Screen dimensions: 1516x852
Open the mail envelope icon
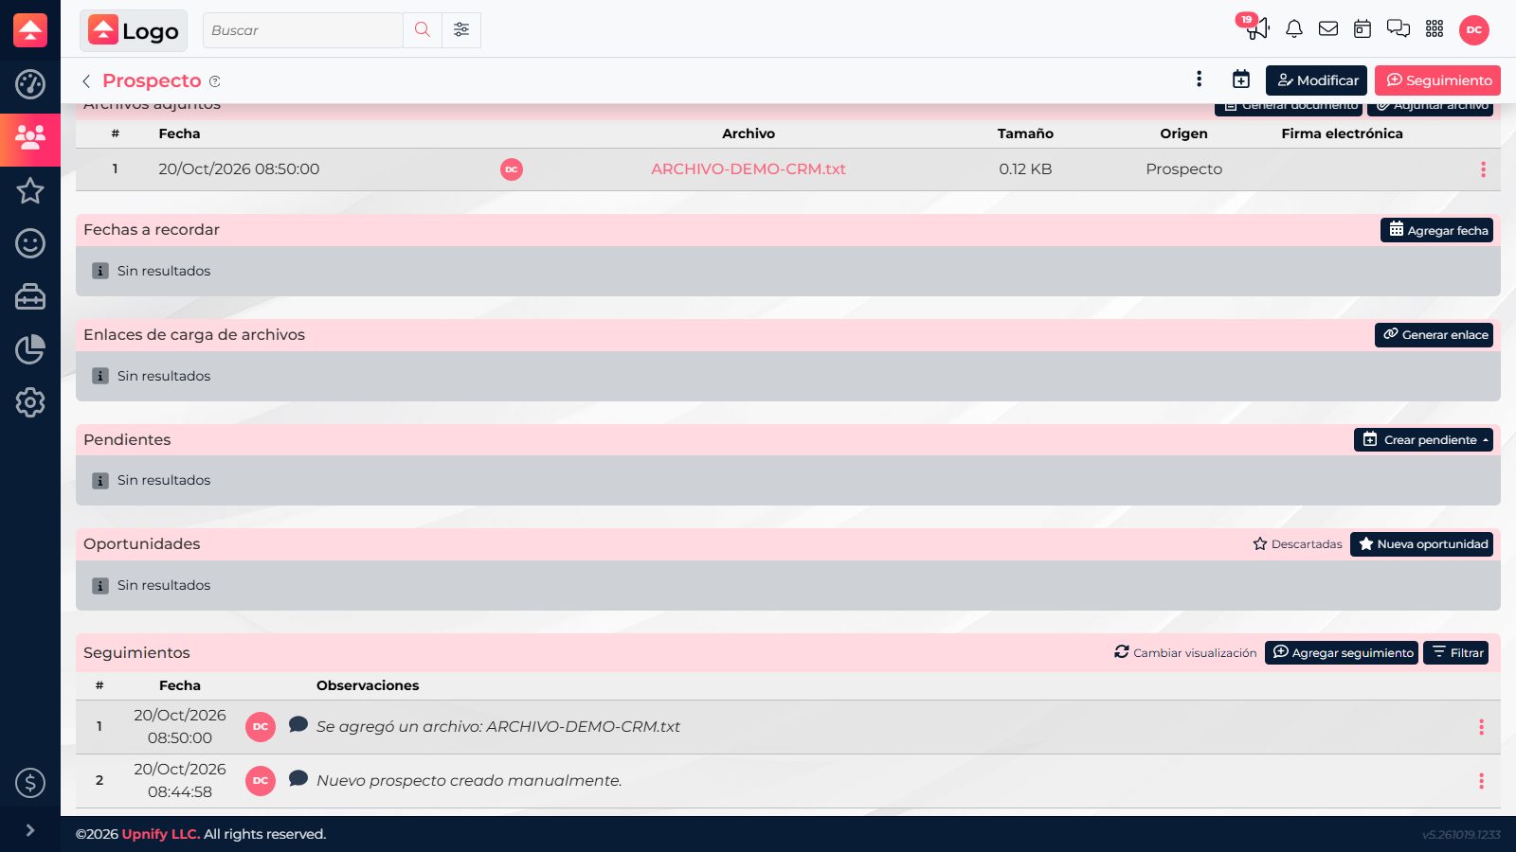(1328, 29)
